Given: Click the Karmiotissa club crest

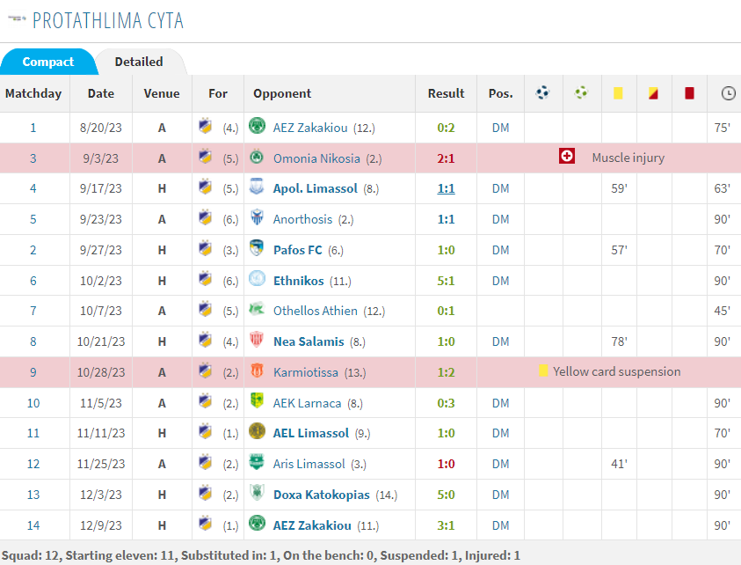Looking at the screenshot, I should pos(257,371).
